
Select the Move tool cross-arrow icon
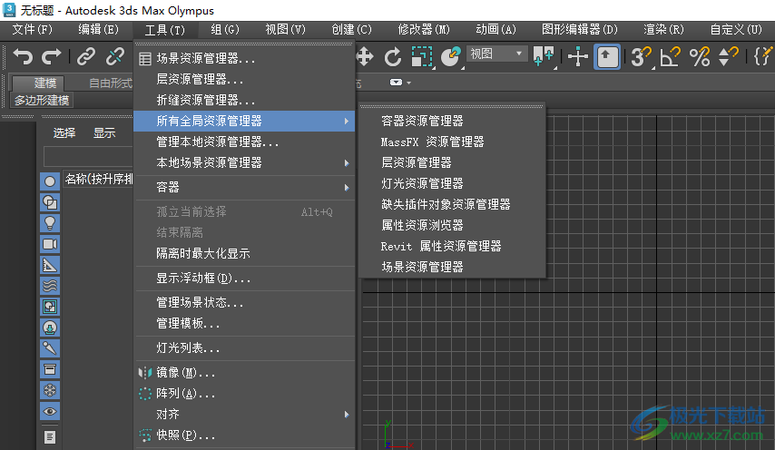pyautogui.click(x=365, y=57)
